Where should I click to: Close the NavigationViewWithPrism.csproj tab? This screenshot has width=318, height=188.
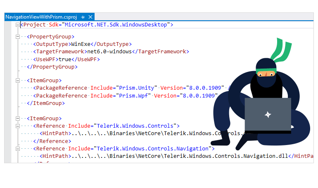[x=90, y=17]
